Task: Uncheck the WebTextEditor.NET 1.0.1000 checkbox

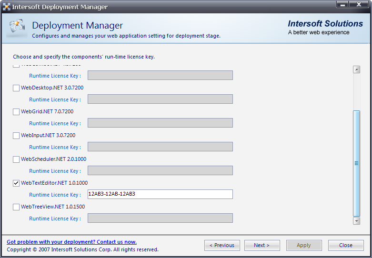Action: coord(16,183)
